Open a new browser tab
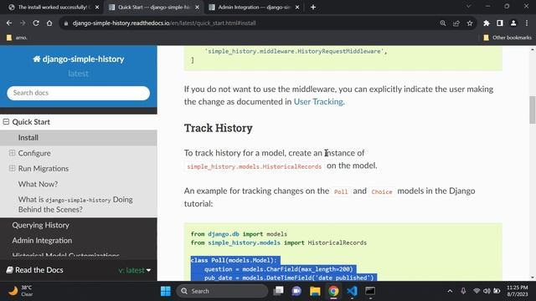 point(313,8)
